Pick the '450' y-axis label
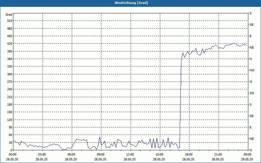 (10, 36)
